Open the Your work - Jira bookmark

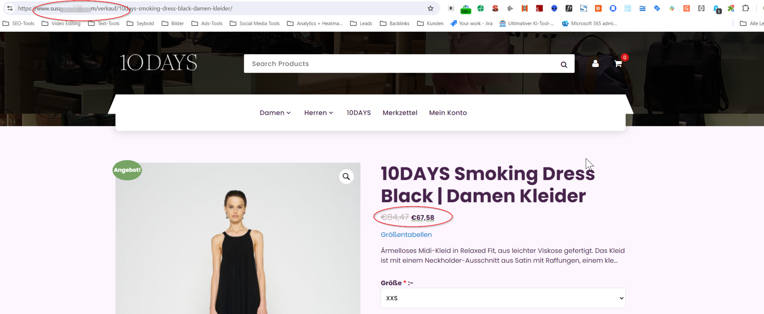(471, 23)
